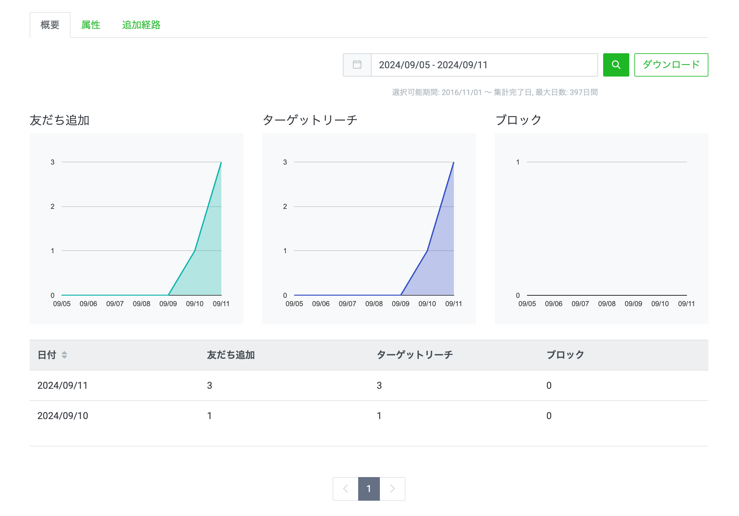The height and width of the screenshot is (516, 739).
Task: Switch to the 属性 tab
Action: point(91,25)
